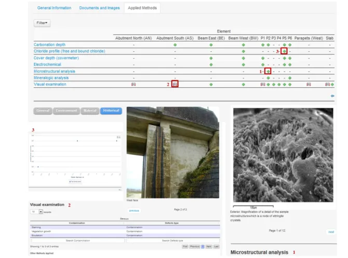Open Electrochemical marker for Beam East
Image resolution: width=348 pixels, height=258 pixels.
click(x=211, y=64)
